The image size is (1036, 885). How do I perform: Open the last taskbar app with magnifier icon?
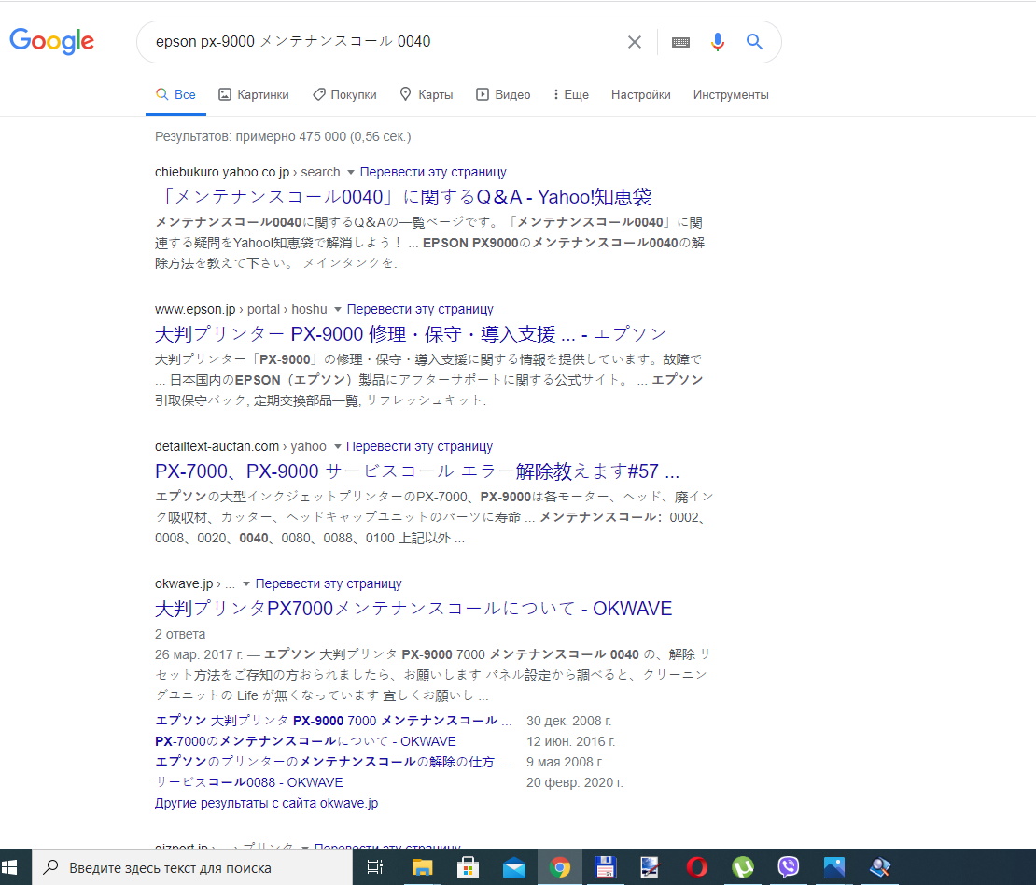point(880,867)
